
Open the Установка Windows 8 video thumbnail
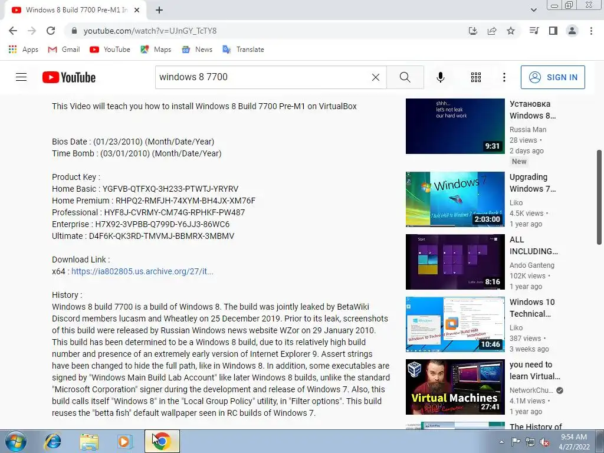pos(455,126)
